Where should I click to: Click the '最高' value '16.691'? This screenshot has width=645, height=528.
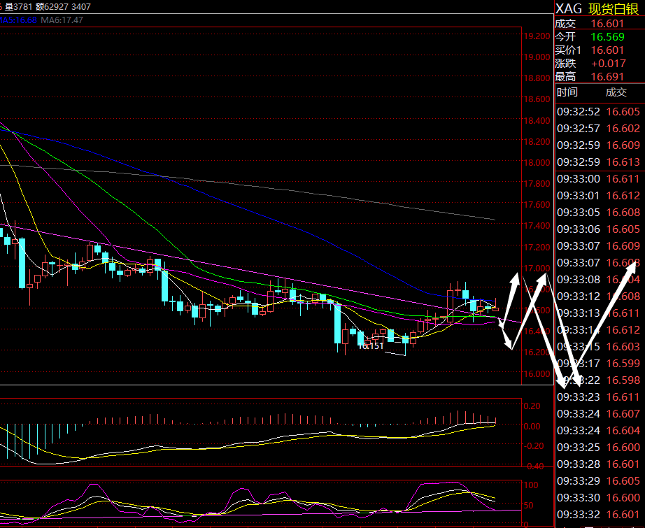pos(607,76)
